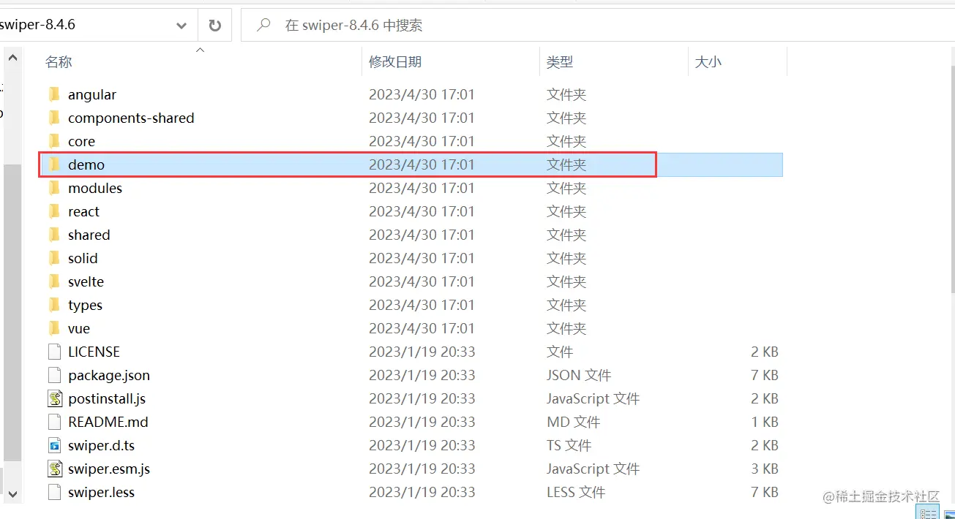
Task: Click the swiper.esm.js script icon
Action: tap(54, 469)
